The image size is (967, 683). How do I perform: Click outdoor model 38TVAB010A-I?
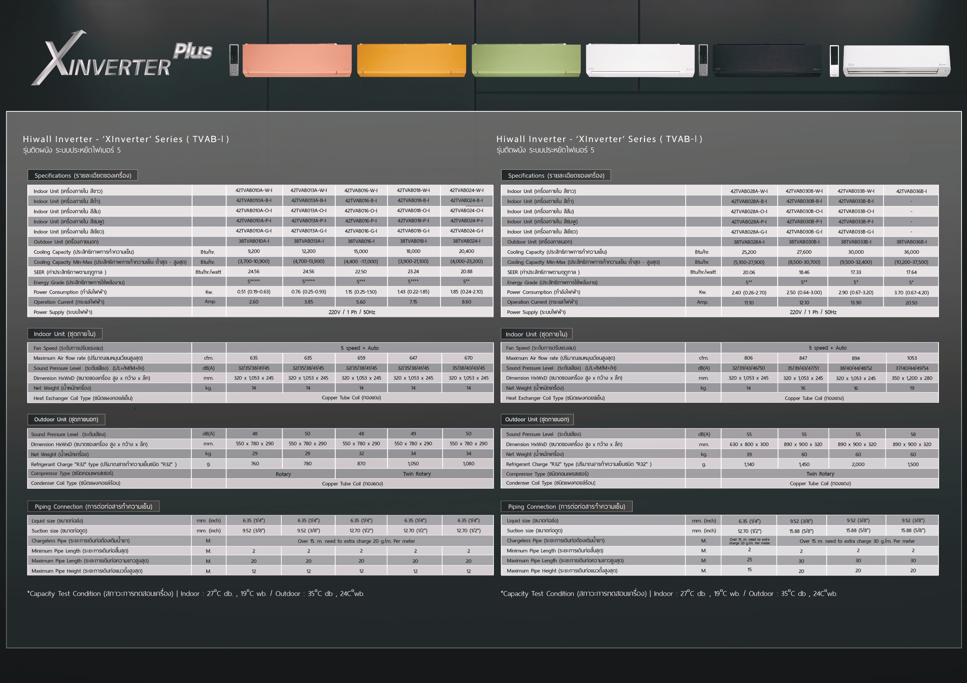click(x=254, y=241)
